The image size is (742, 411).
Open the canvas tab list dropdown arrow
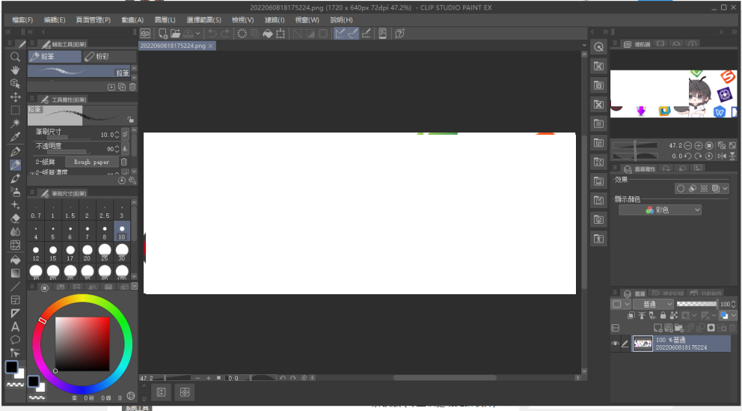point(584,46)
